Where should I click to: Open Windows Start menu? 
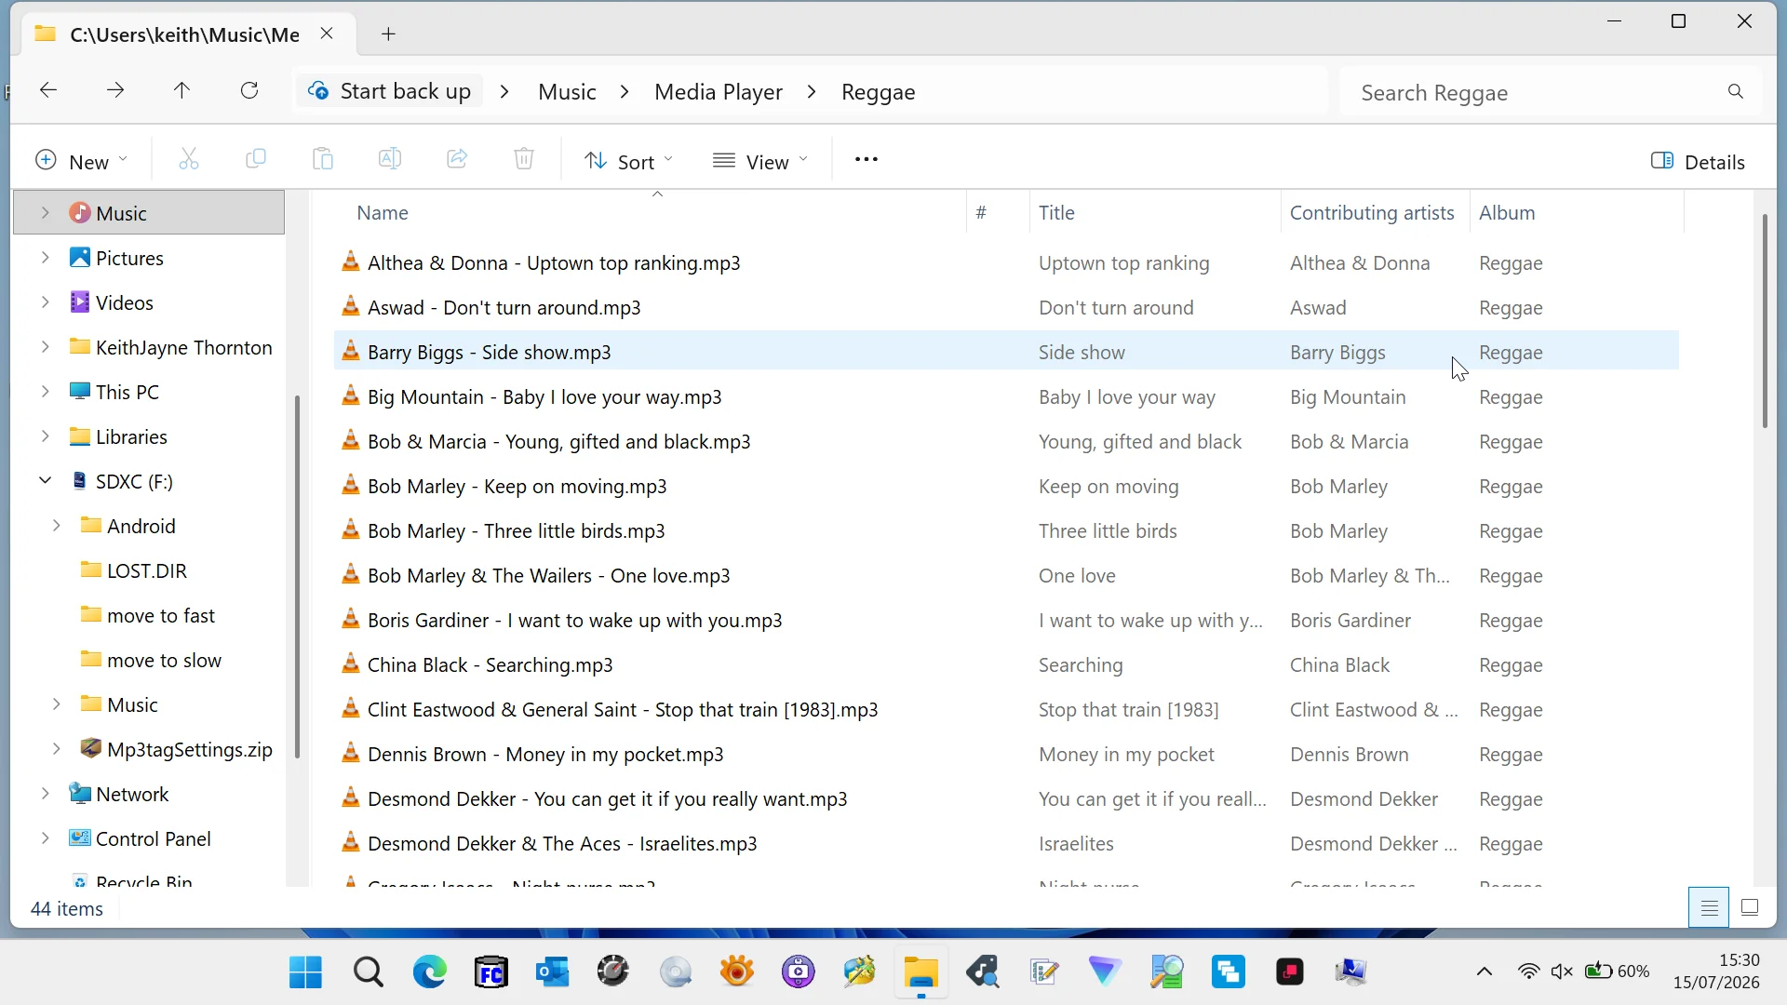(305, 972)
